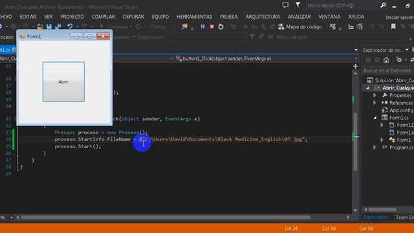Click the performance tools icon beside Mapa de código
The width and height of the screenshot is (414, 233).
click(x=332, y=27)
